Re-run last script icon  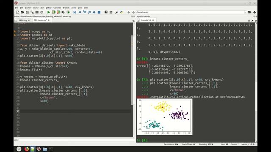pos(68,12)
